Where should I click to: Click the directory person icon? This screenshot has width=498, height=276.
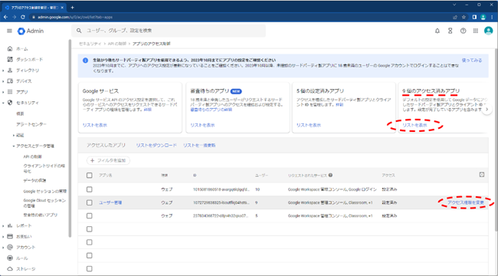tap(10, 71)
